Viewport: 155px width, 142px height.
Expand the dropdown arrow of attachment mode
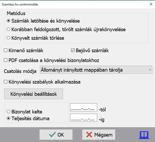click(150, 70)
